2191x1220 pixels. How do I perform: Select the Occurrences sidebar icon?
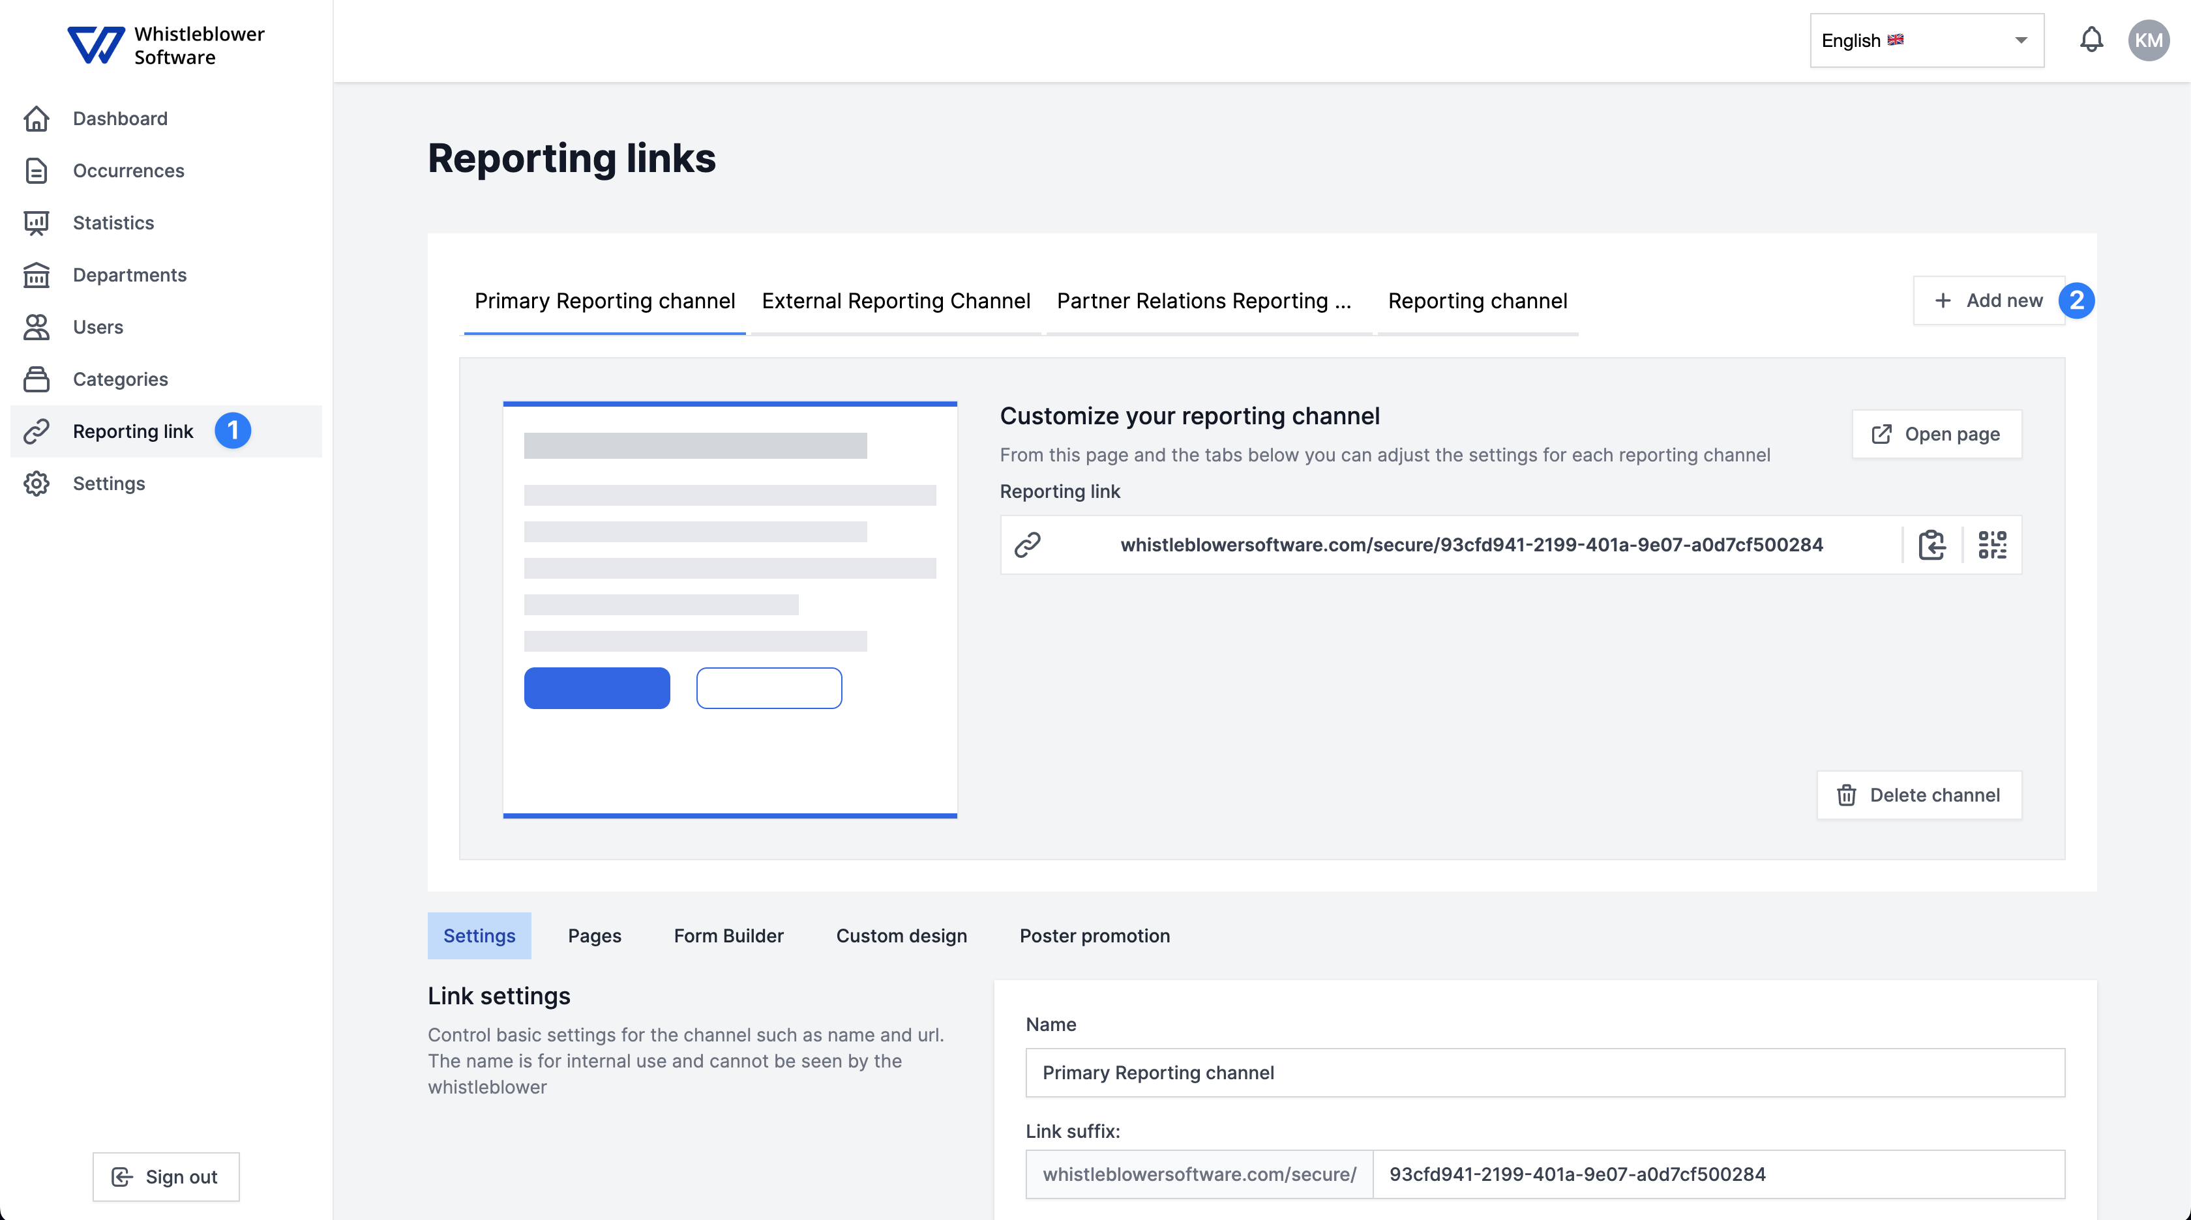[x=37, y=170]
